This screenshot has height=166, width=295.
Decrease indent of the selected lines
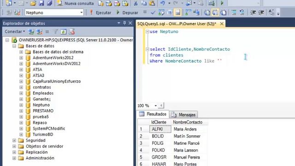pos(253,12)
